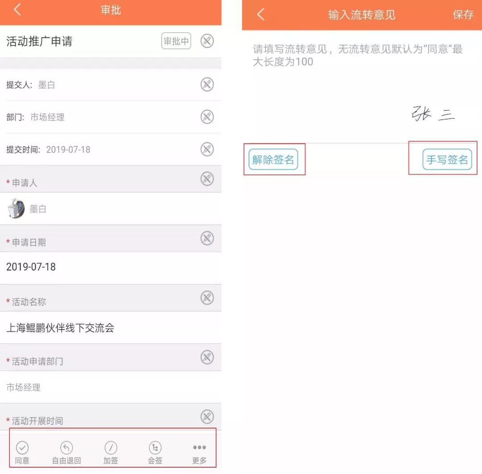Screen dimensions: 482x474
Task: Tap the 墨白 applicant avatar
Action: point(16,209)
